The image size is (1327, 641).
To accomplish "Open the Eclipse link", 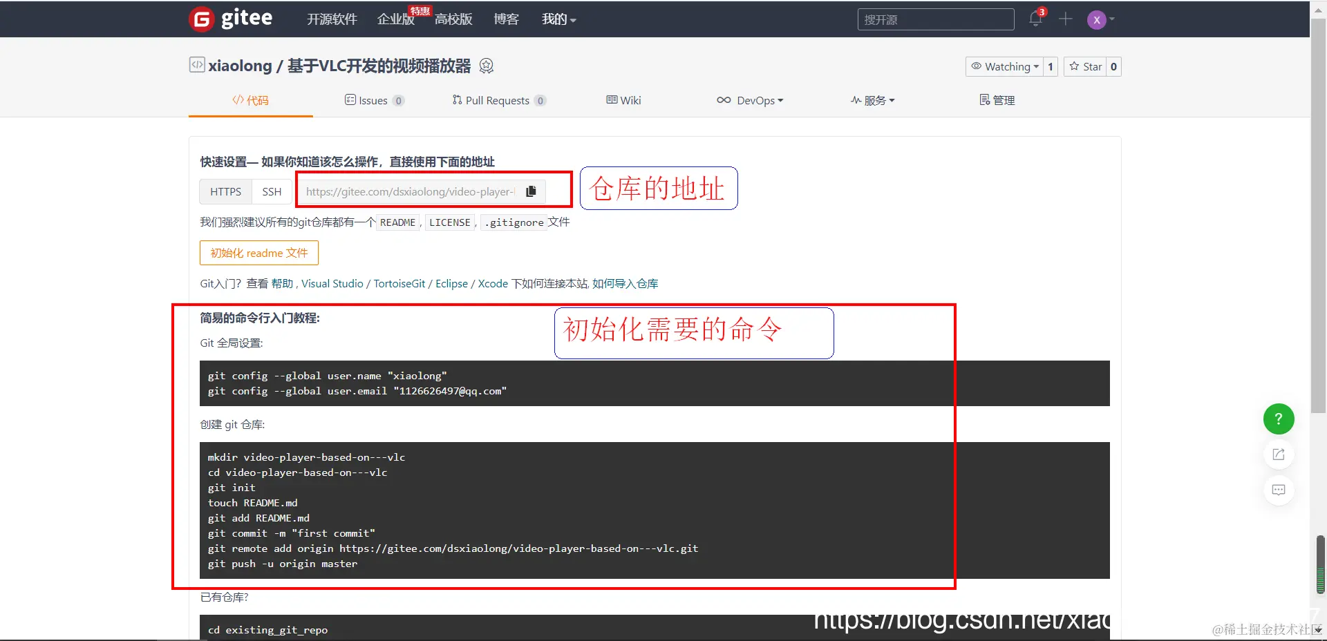I will click(x=451, y=283).
